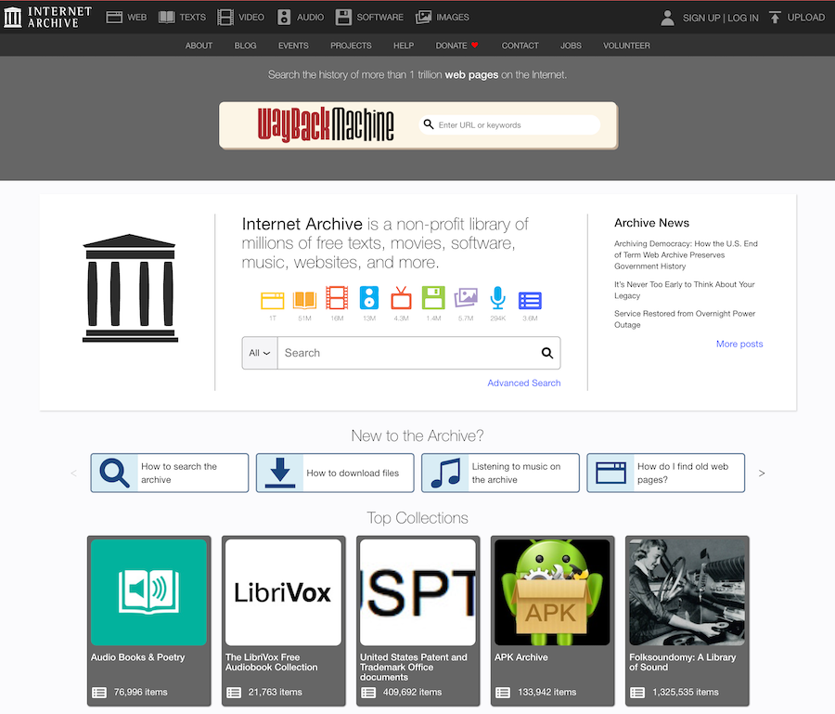Open the Web section icon in top bar
This screenshot has width=835, height=714.
tap(114, 17)
